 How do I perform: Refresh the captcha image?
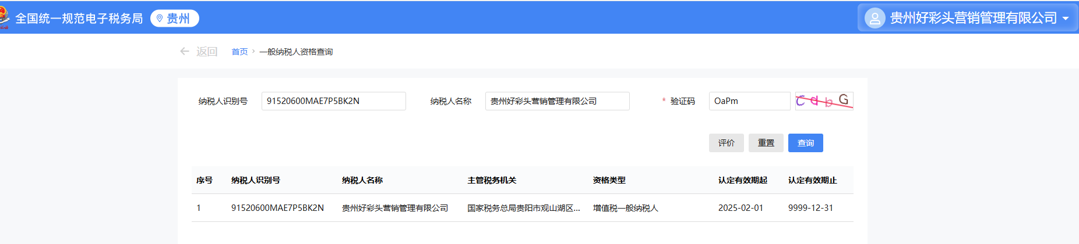click(824, 101)
